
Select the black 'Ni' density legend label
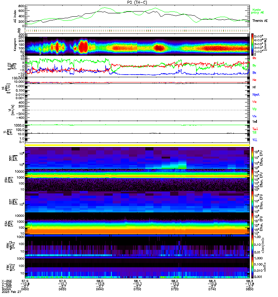pos(254,87)
